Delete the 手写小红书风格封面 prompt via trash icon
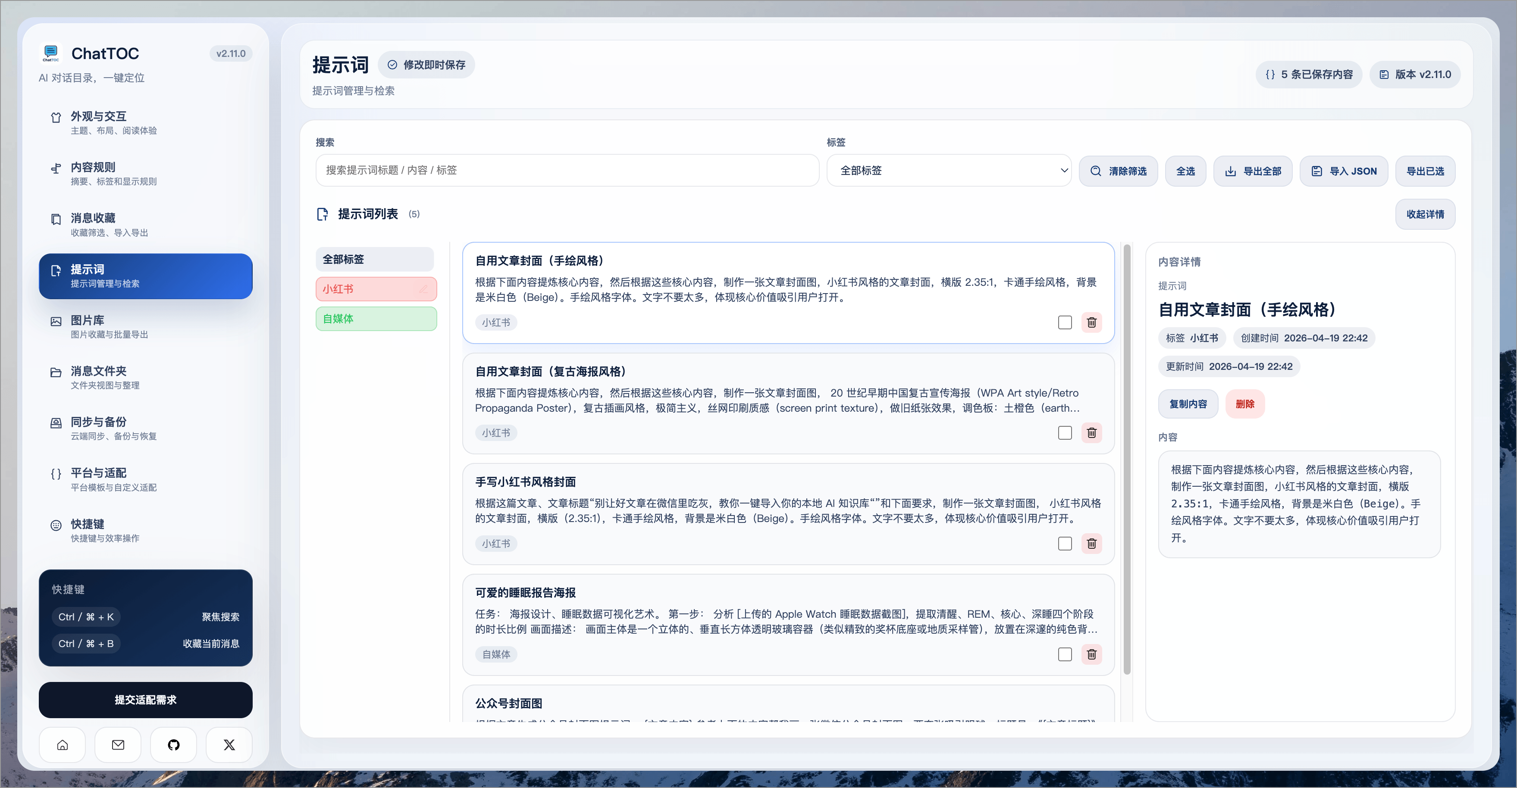 [1091, 543]
